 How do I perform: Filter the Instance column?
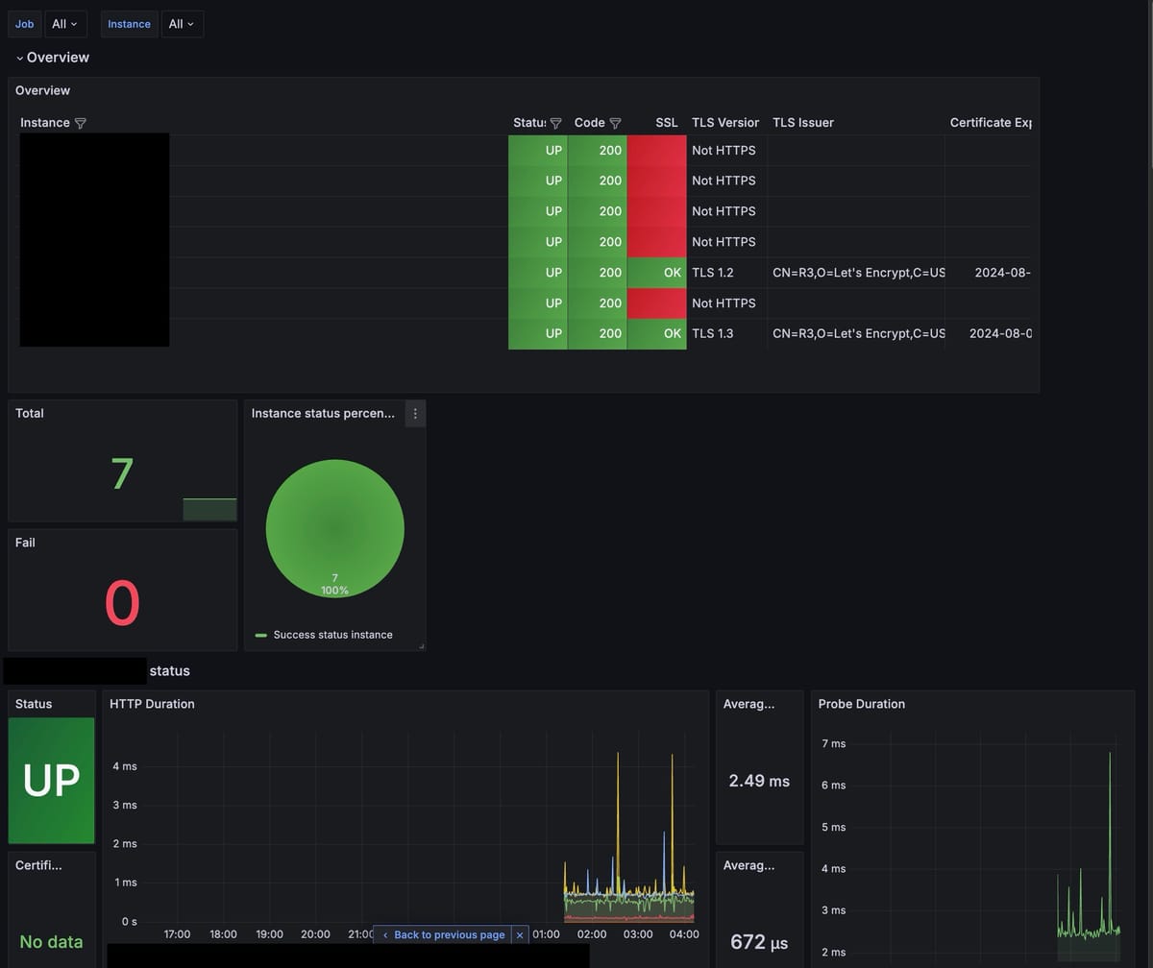click(81, 123)
